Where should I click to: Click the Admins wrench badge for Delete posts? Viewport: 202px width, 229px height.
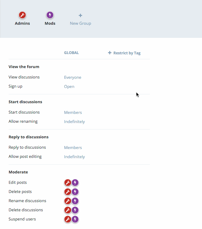(x=67, y=192)
